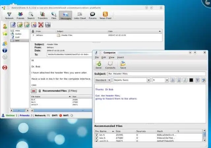Uncheck the bn.h recommended file checkbox

pos(97,135)
